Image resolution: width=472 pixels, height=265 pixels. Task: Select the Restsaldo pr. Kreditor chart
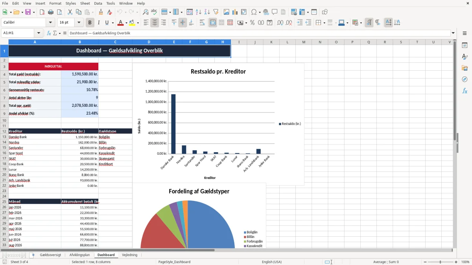coord(218,124)
